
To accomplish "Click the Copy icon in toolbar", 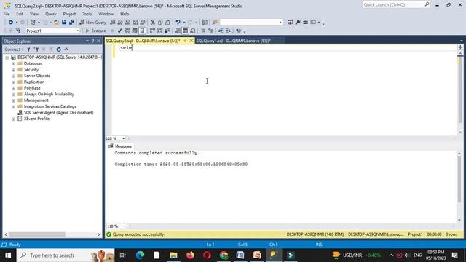I will coord(160,23).
